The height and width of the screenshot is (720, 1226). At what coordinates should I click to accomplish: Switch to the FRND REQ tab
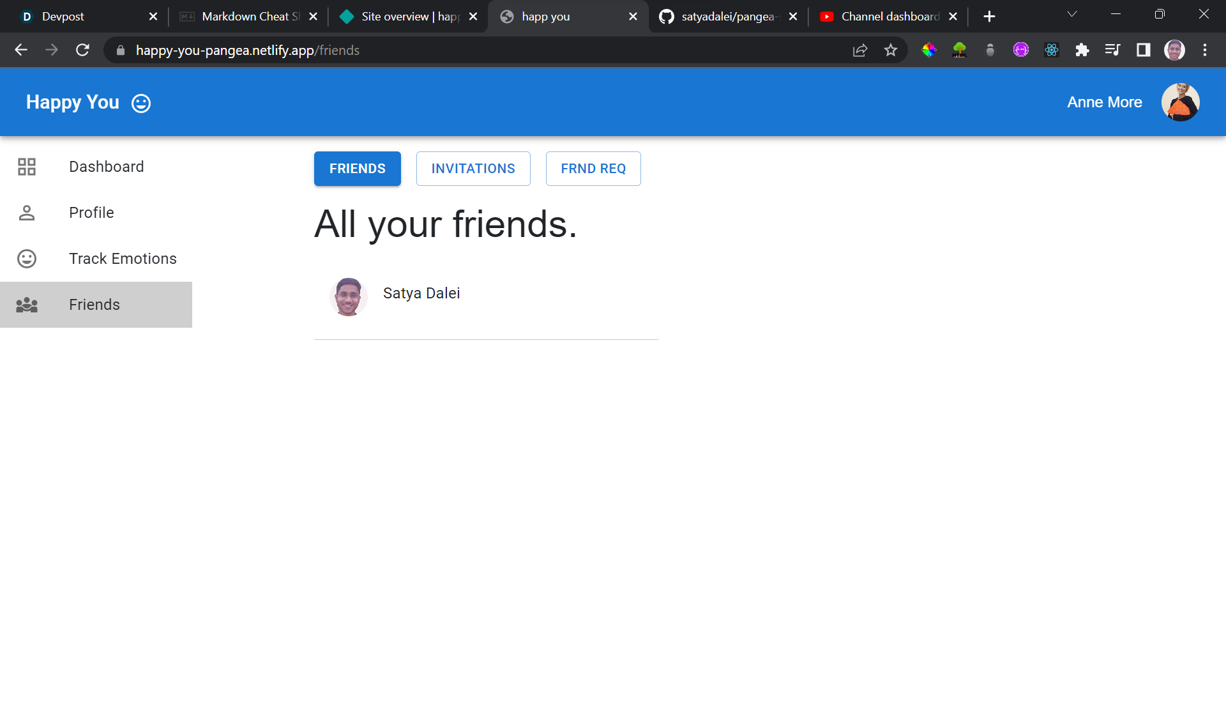tap(593, 169)
